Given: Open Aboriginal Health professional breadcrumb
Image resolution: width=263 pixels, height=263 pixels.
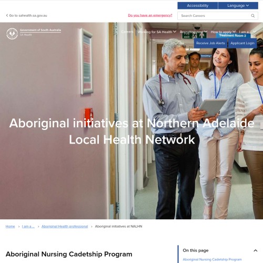Looking at the screenshot, I should (x=65, y=226).
